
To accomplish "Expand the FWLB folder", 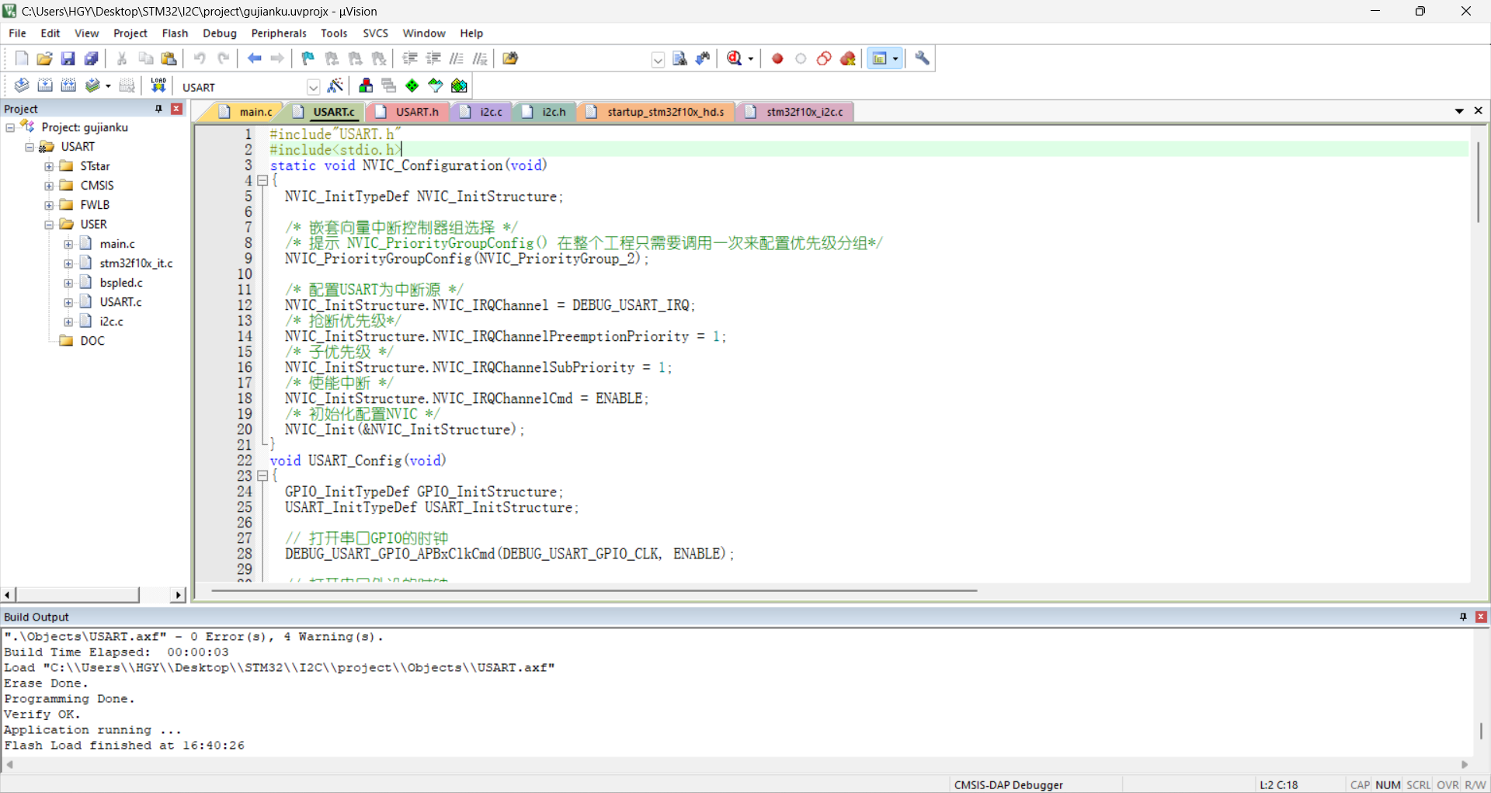I will (48, 205).
